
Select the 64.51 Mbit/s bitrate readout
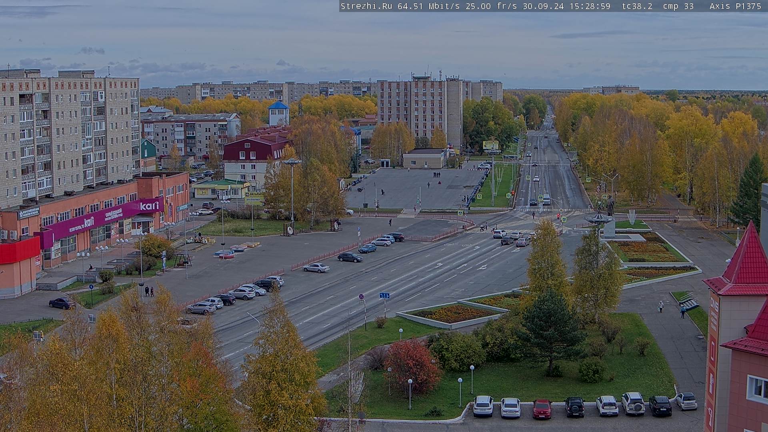tap(430, 6)
